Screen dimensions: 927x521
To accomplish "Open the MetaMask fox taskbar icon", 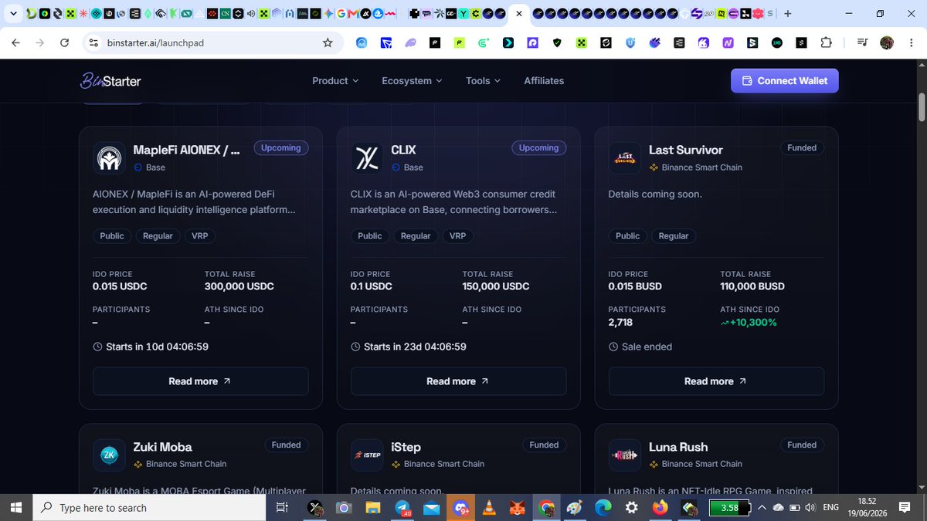I will coord(516,508).
